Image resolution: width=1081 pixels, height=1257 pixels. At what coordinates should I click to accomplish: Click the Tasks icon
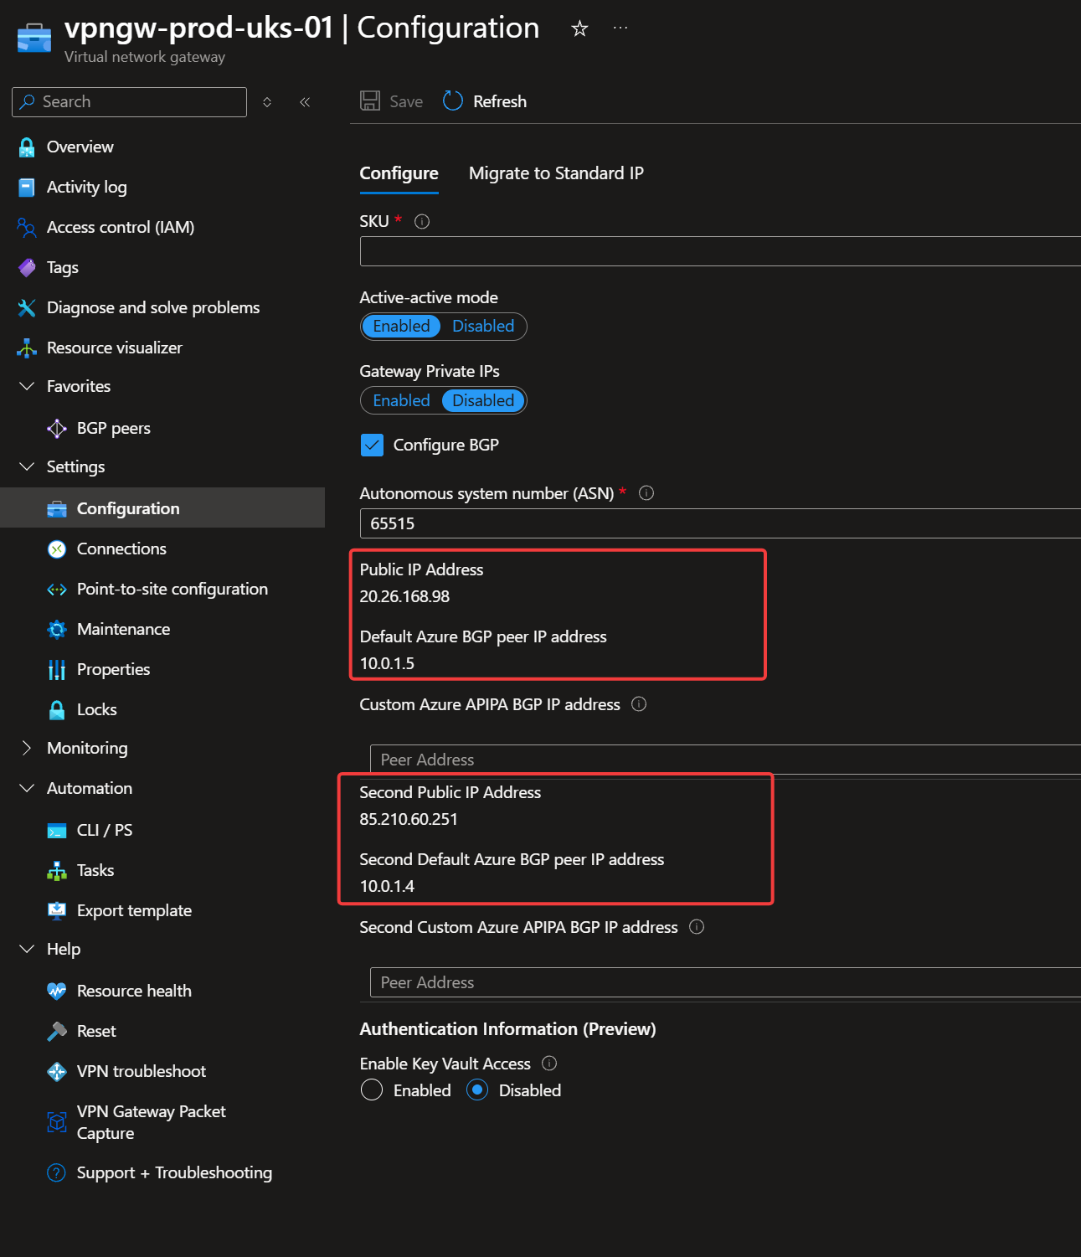tap(57, 871)
